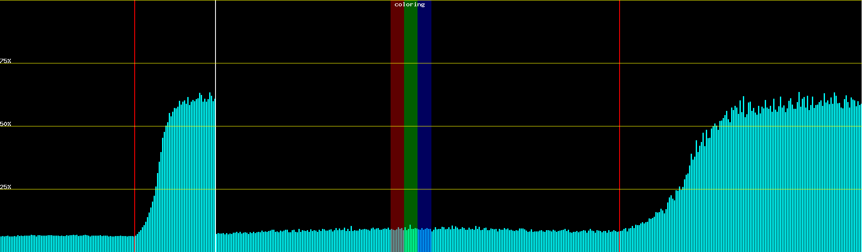
Task: Click the 25% axis label
Action: click(5, 187)
